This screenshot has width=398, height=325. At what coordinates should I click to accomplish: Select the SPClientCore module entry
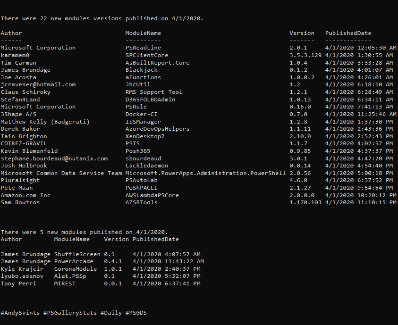point(147,55)
